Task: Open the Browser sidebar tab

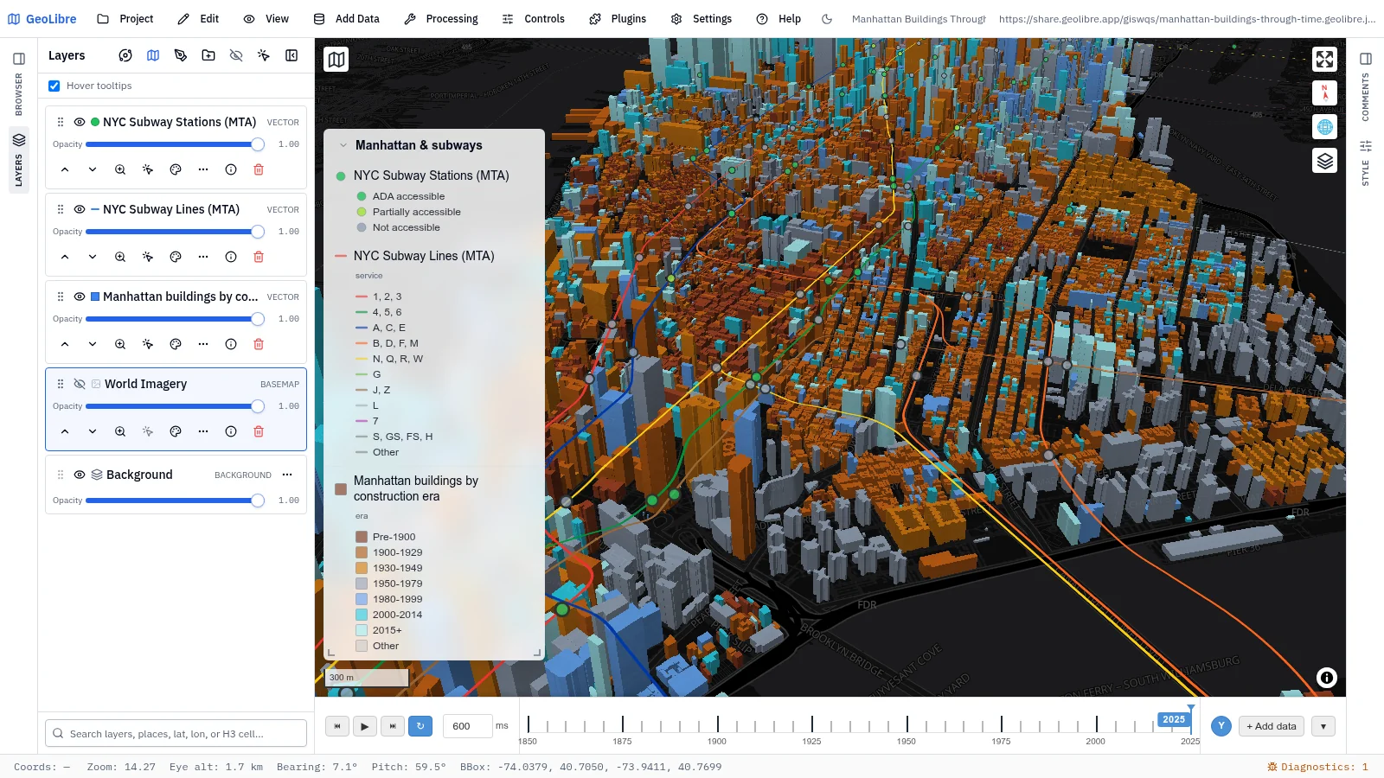Action: click(x=19, y=83)
